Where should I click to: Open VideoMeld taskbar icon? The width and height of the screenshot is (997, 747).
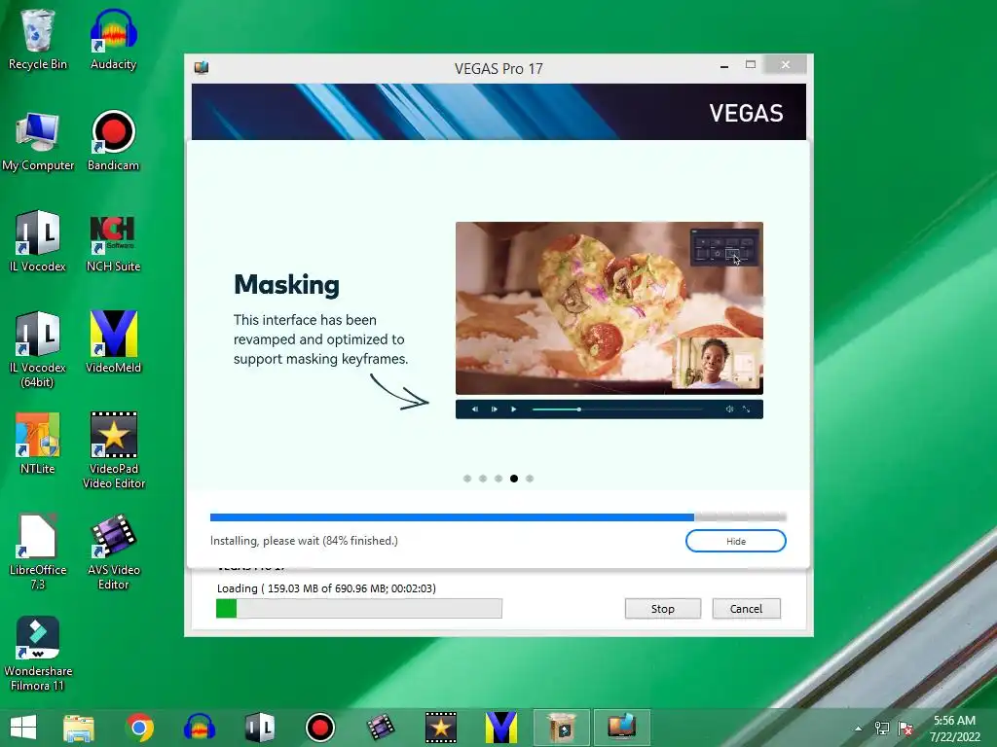pyautogui.click(x=501, y=728)
